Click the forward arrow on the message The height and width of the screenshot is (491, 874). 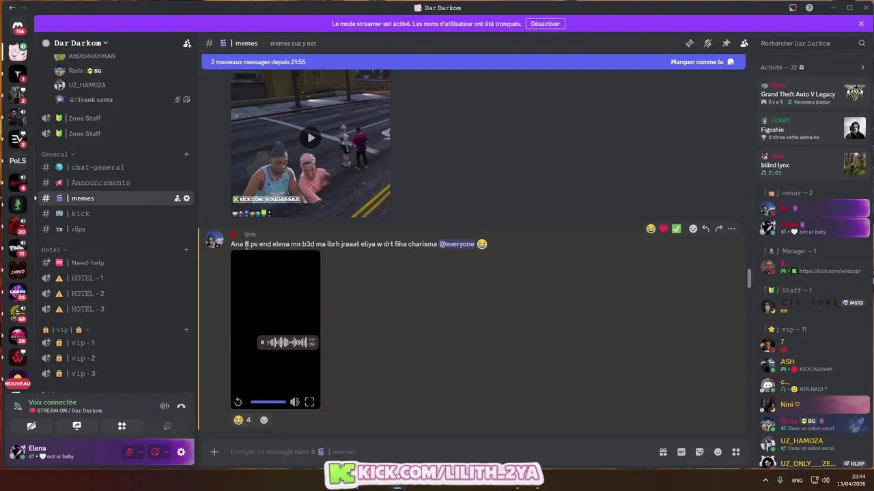pos(719,228)
